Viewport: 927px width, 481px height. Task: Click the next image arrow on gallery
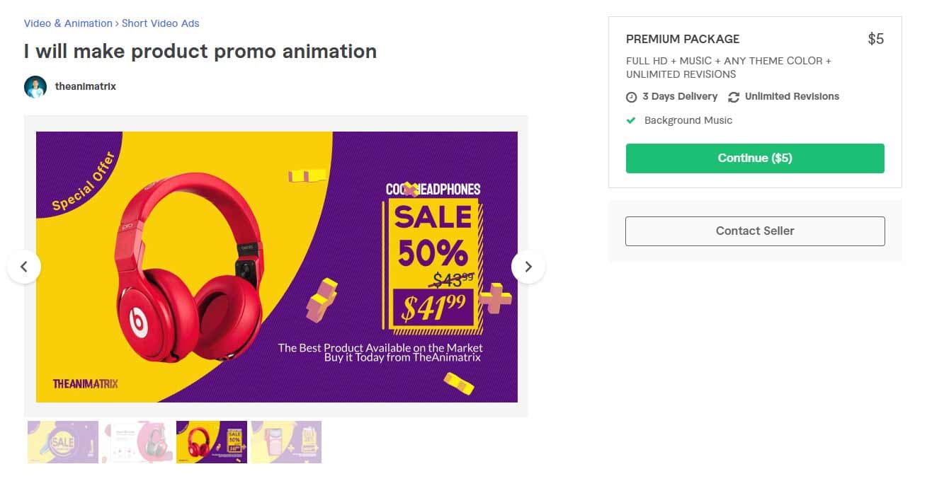[x=528, y=267]
